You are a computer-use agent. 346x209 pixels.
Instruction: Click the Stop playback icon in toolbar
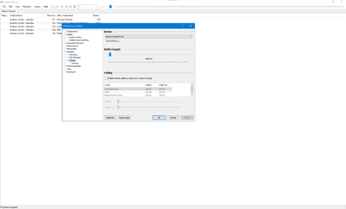tap(53, 6)
